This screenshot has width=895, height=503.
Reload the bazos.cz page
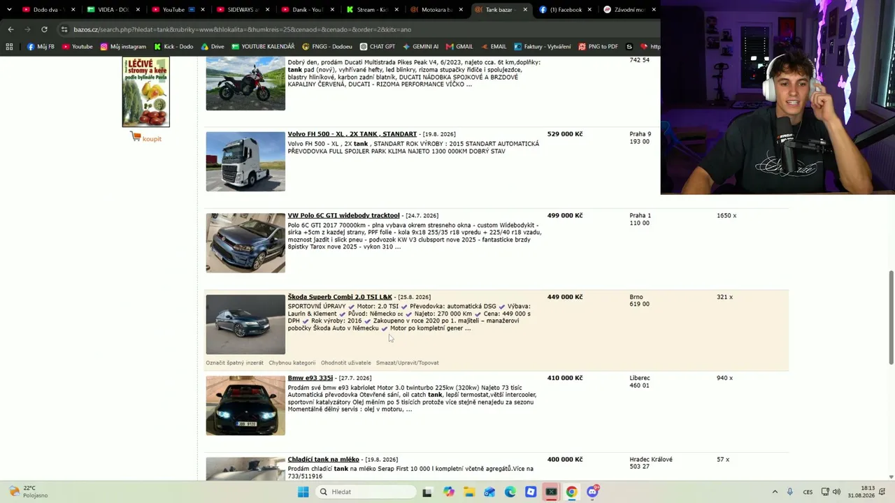coord(44,29)
